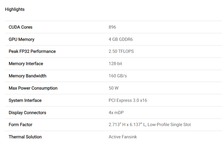
Task: Click the Max Power Consumption label
Action: 33,88
